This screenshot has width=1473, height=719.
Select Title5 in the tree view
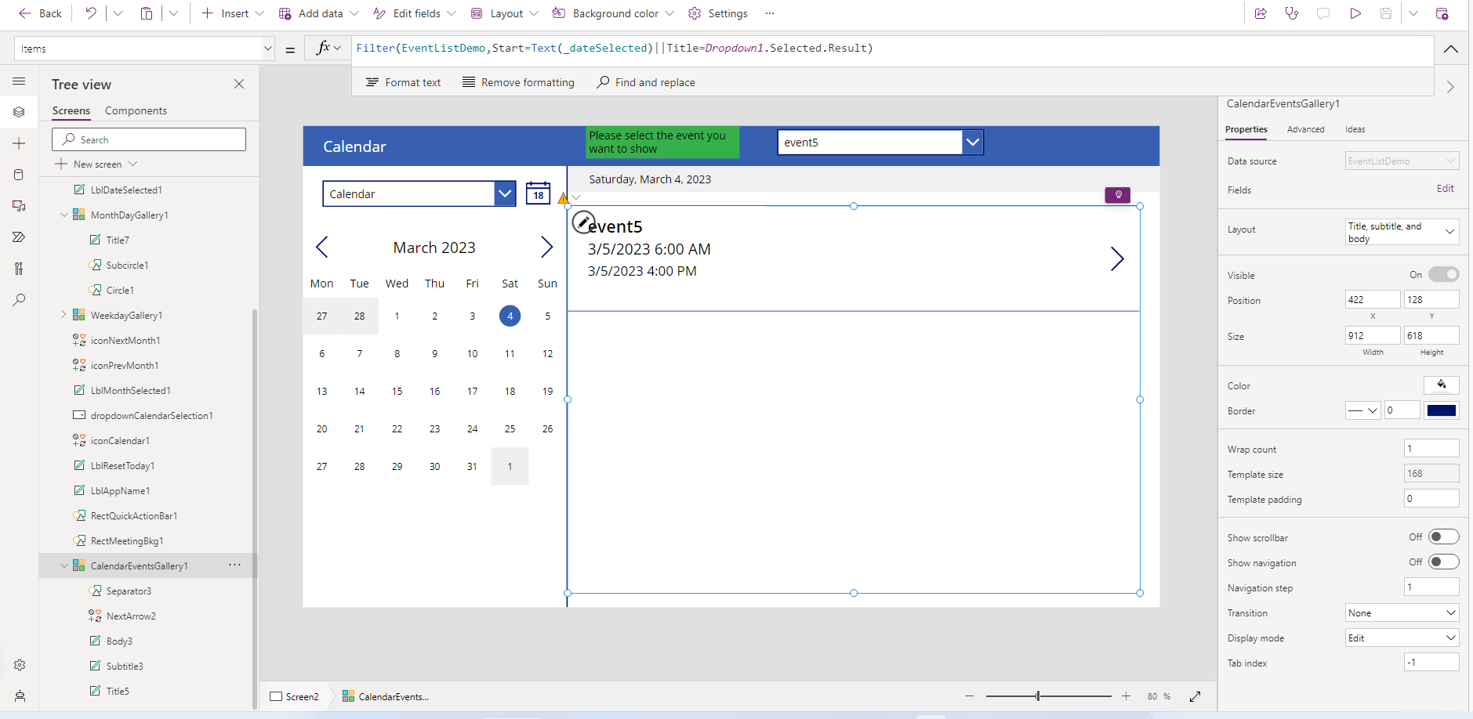pos(118,691)
